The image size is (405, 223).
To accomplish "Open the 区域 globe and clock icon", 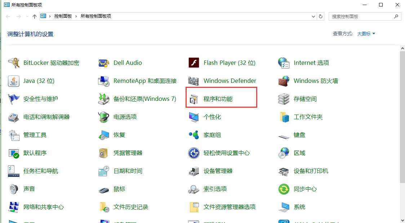I will click(x=284, y=153).
